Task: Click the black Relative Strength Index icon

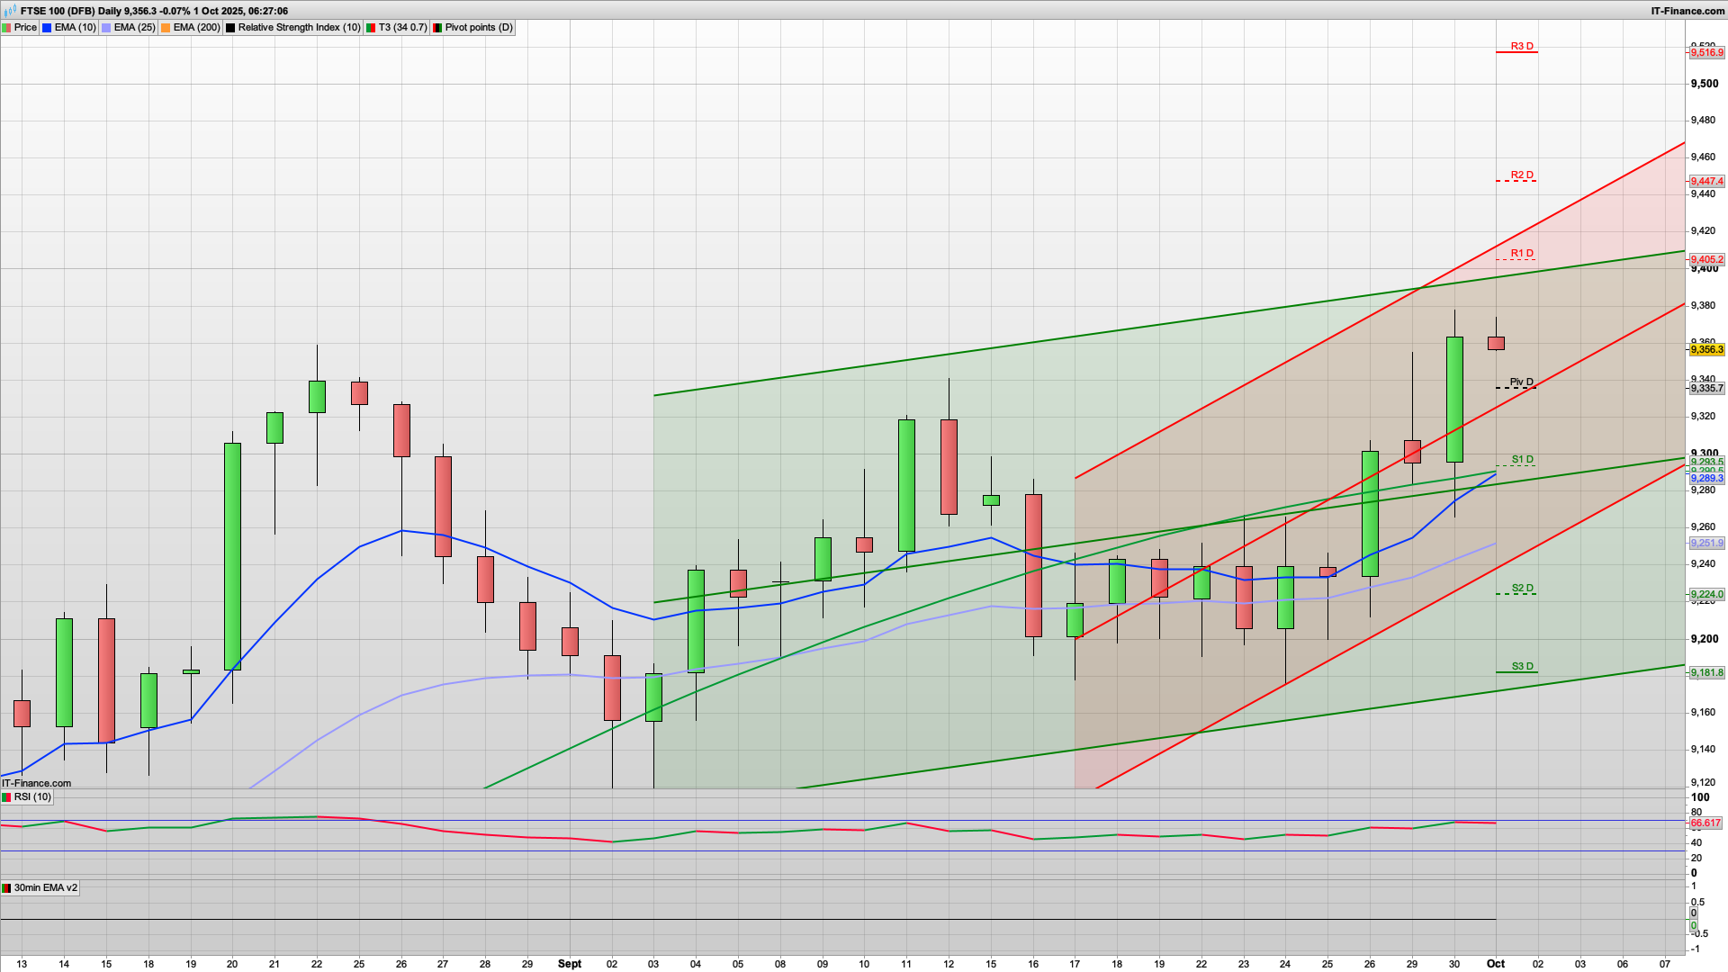Action: (x=230, y=28)
